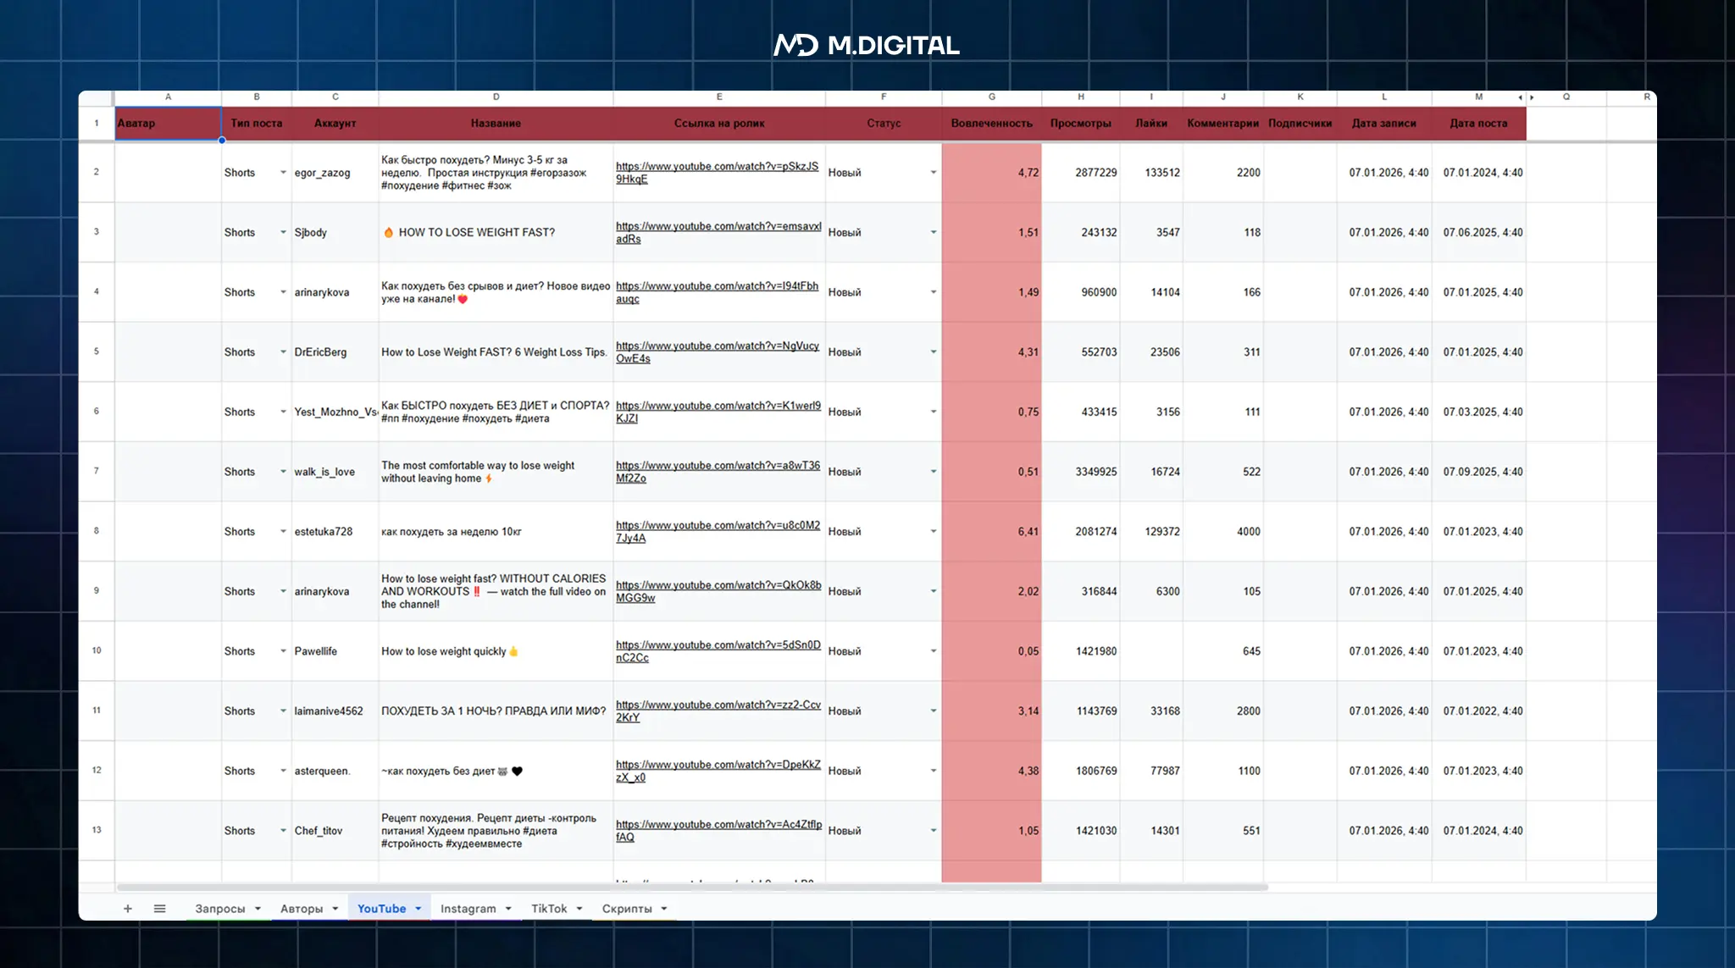Switch to the TikTok sheet tab

548,909
